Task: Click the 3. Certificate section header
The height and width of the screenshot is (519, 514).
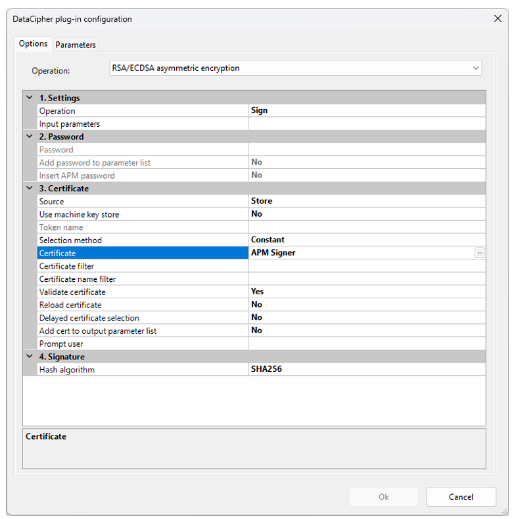Action: tap(254, 188)
